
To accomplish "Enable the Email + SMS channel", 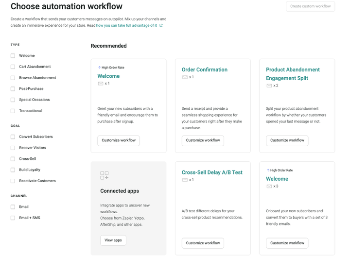I will coord(13,218).
